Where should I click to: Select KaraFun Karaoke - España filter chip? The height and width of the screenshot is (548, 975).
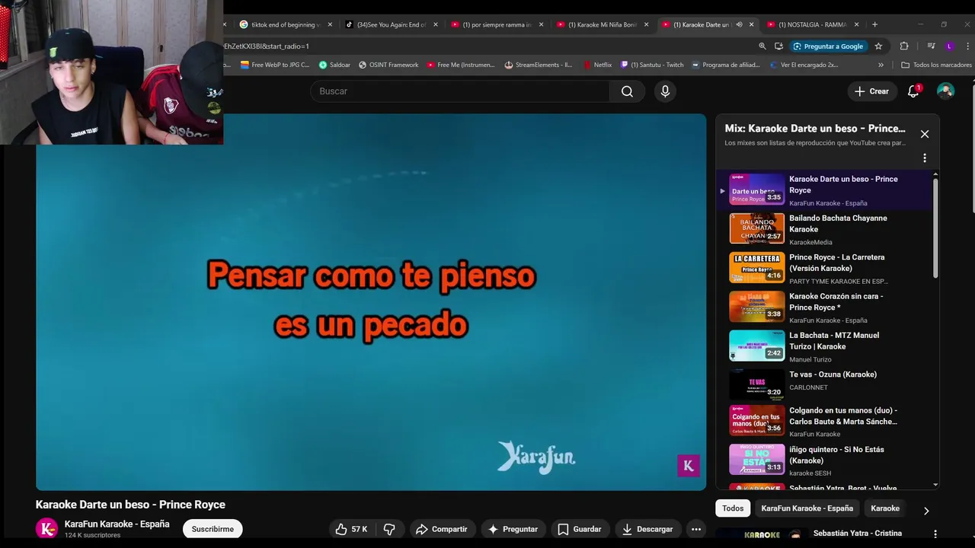coord(807,508)
